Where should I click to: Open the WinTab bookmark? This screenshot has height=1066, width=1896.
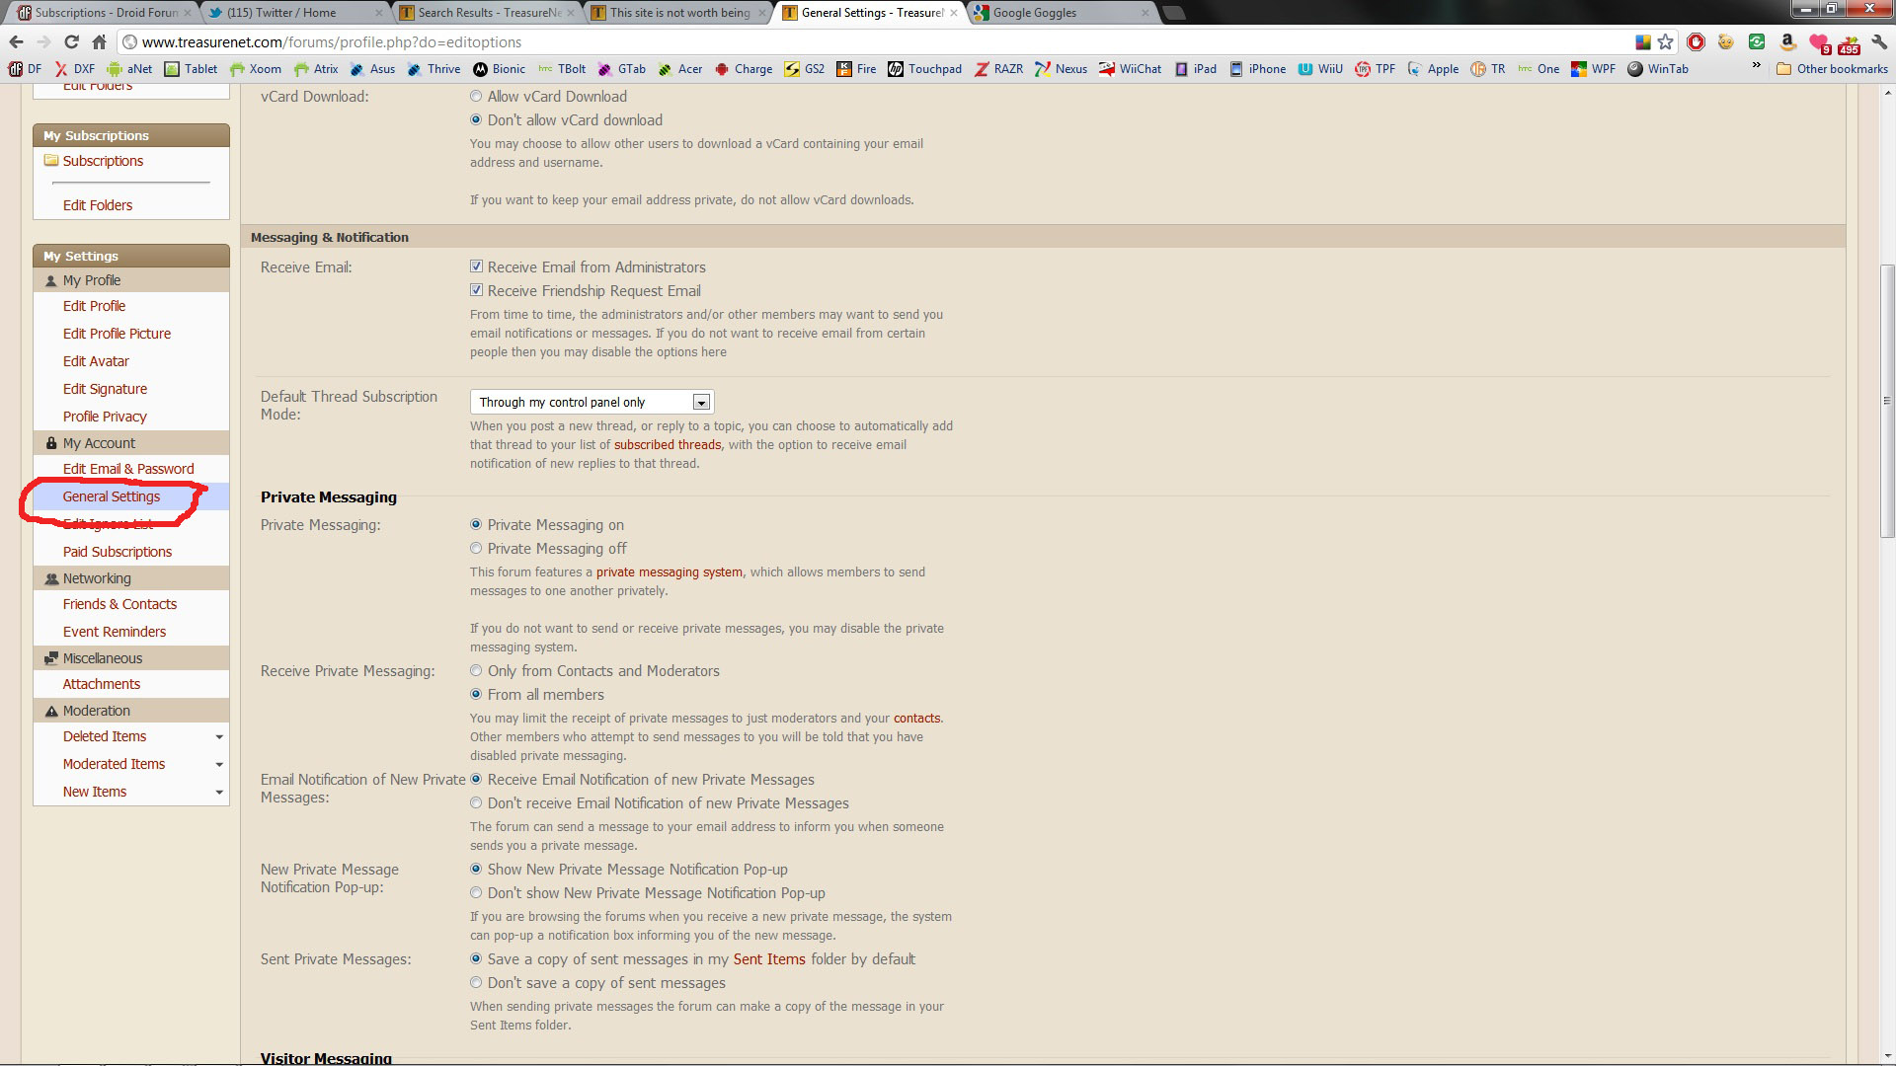(x=1658, y=69)
